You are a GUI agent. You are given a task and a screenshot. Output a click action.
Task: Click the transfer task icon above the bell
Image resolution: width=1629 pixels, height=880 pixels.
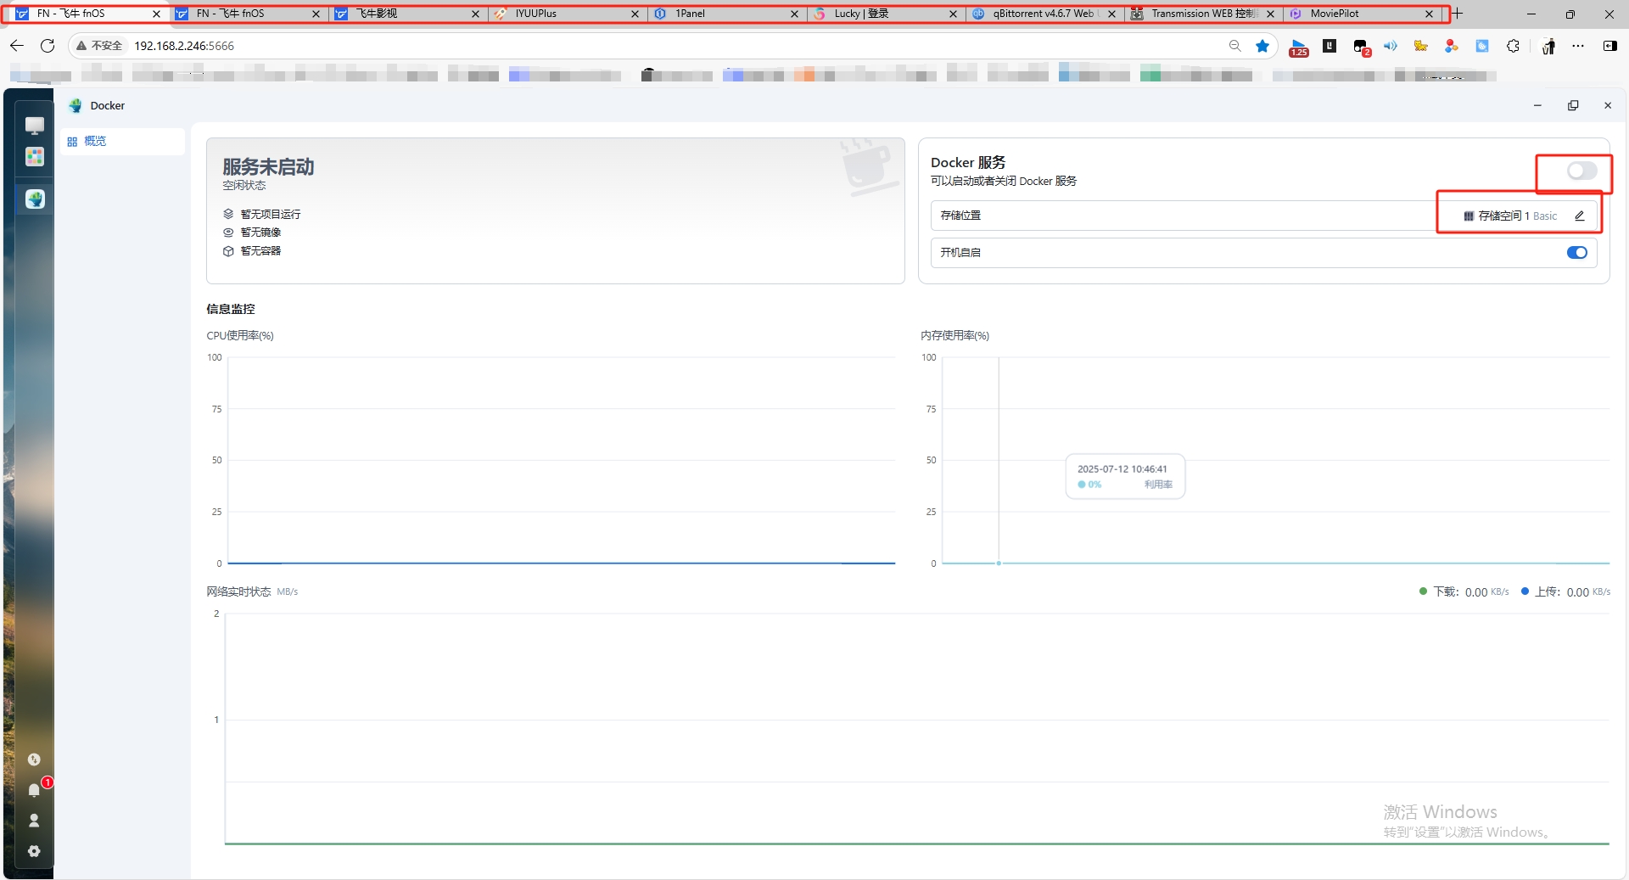point(34,759)
